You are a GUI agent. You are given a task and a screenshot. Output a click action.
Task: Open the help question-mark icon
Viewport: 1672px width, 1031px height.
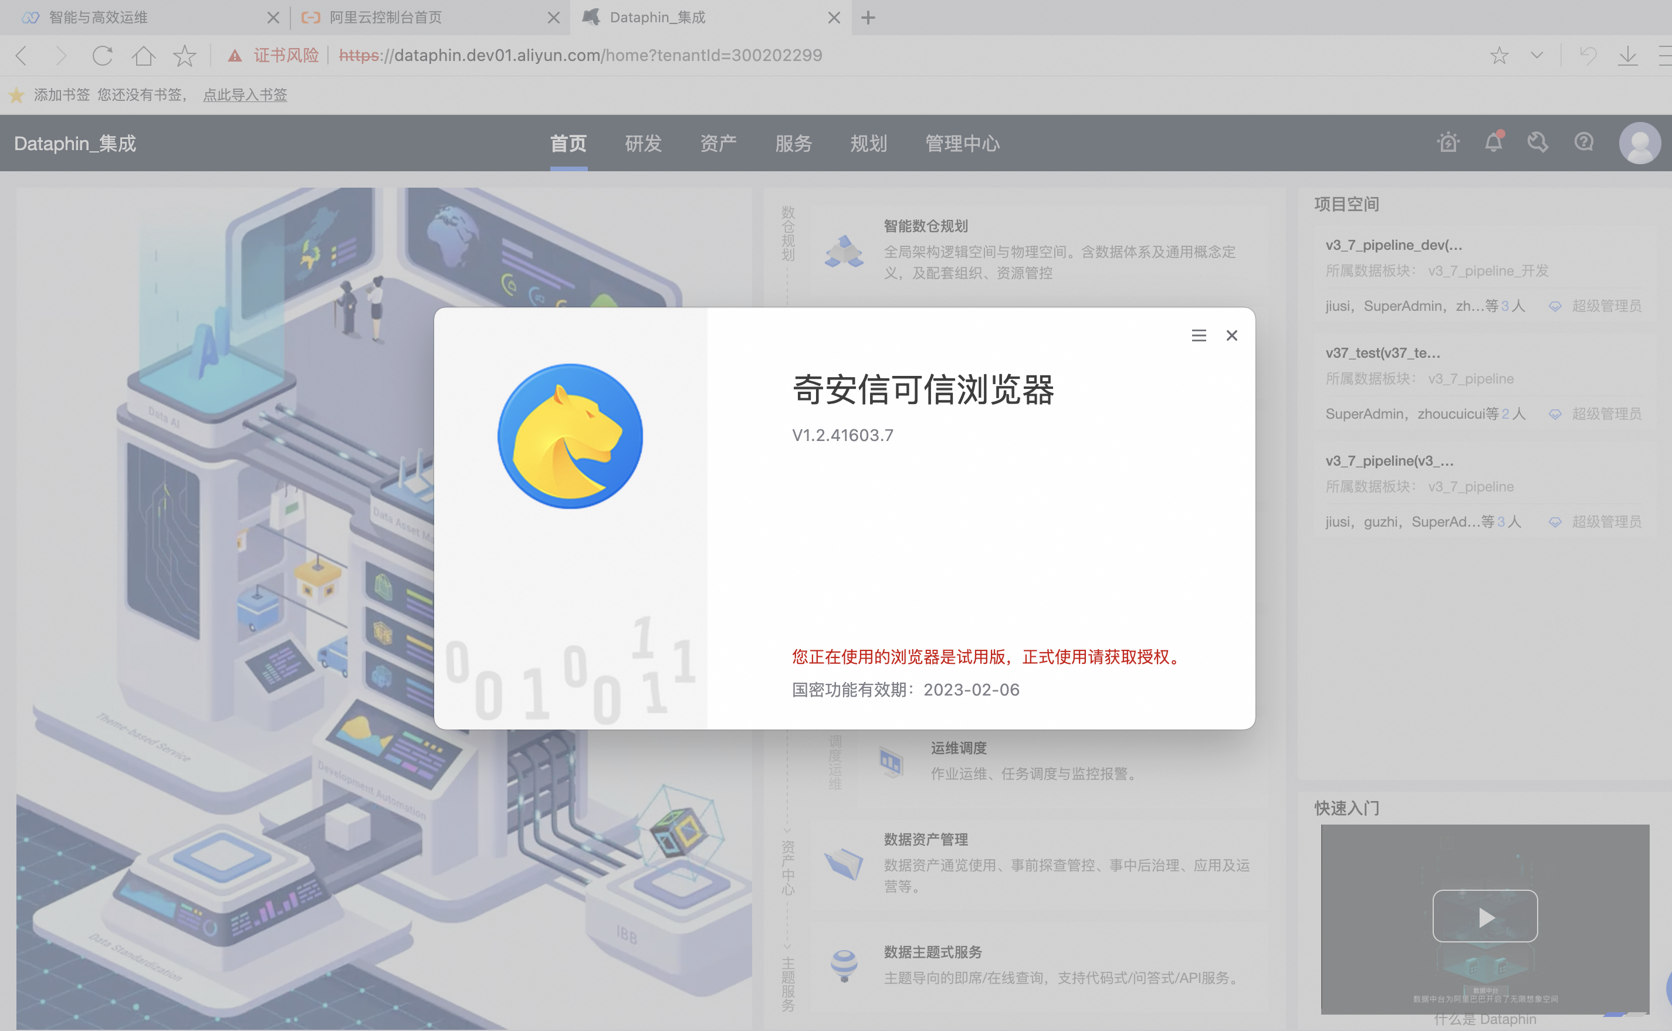point(1584,143)
